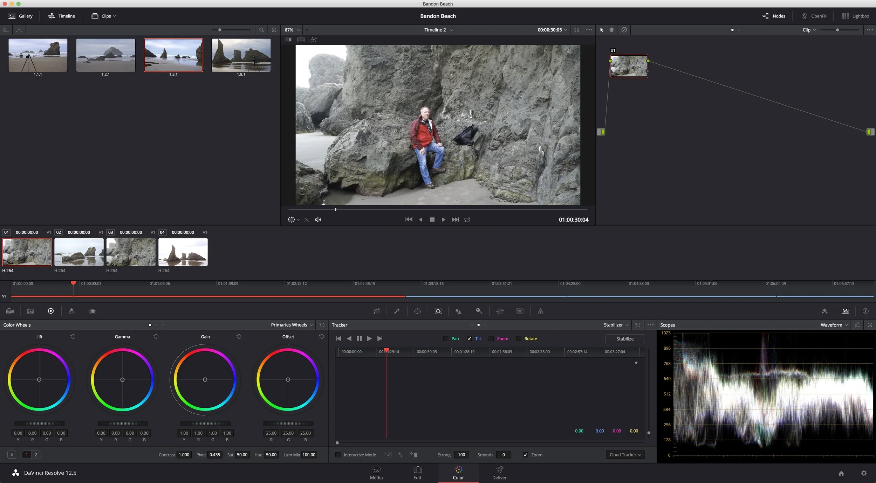876x483 pixels.
Task: Open the Lightbox view
Action: 855,16
